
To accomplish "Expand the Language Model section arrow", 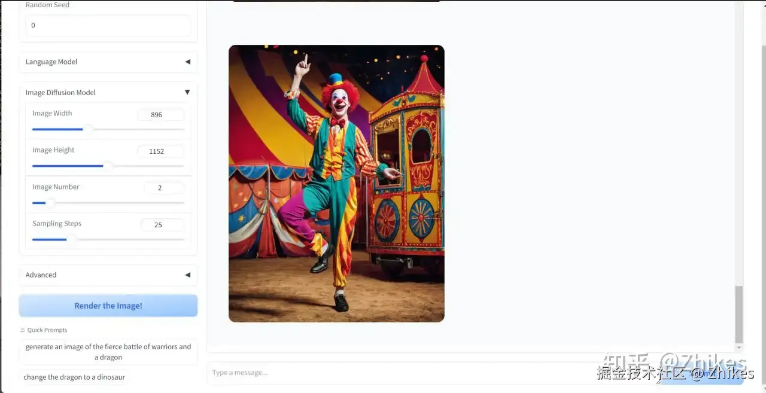I will pos(187,62).
